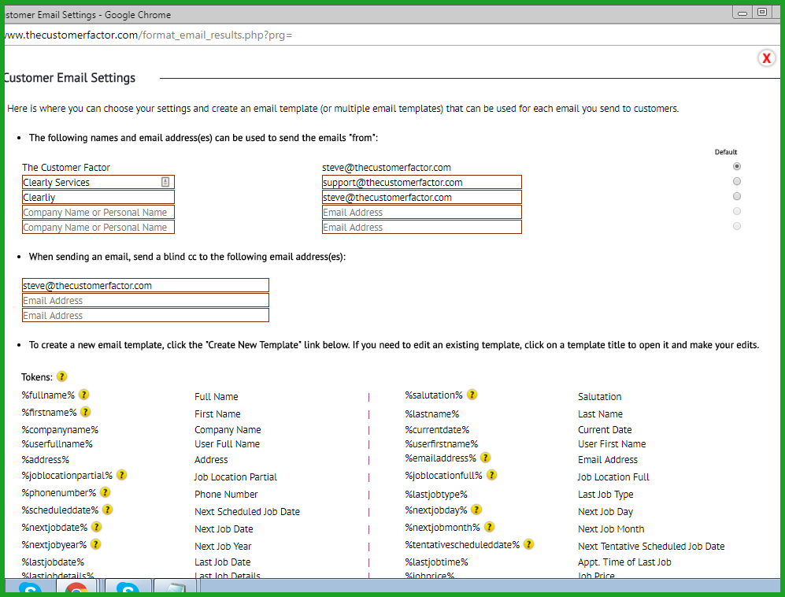Click the Customer Email Settings heading
Image resolution: width=785 pixels, height=597 pixels.
click(x=69, y=78)
